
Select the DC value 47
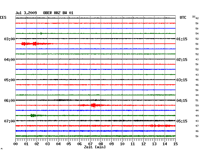[197, 126]
